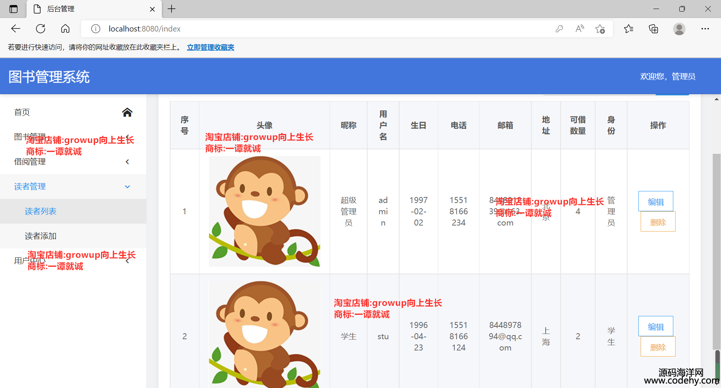This screenshot has width=721, height=388.
Task: Open 读者添加 submenu item
Action: (73, 236)
